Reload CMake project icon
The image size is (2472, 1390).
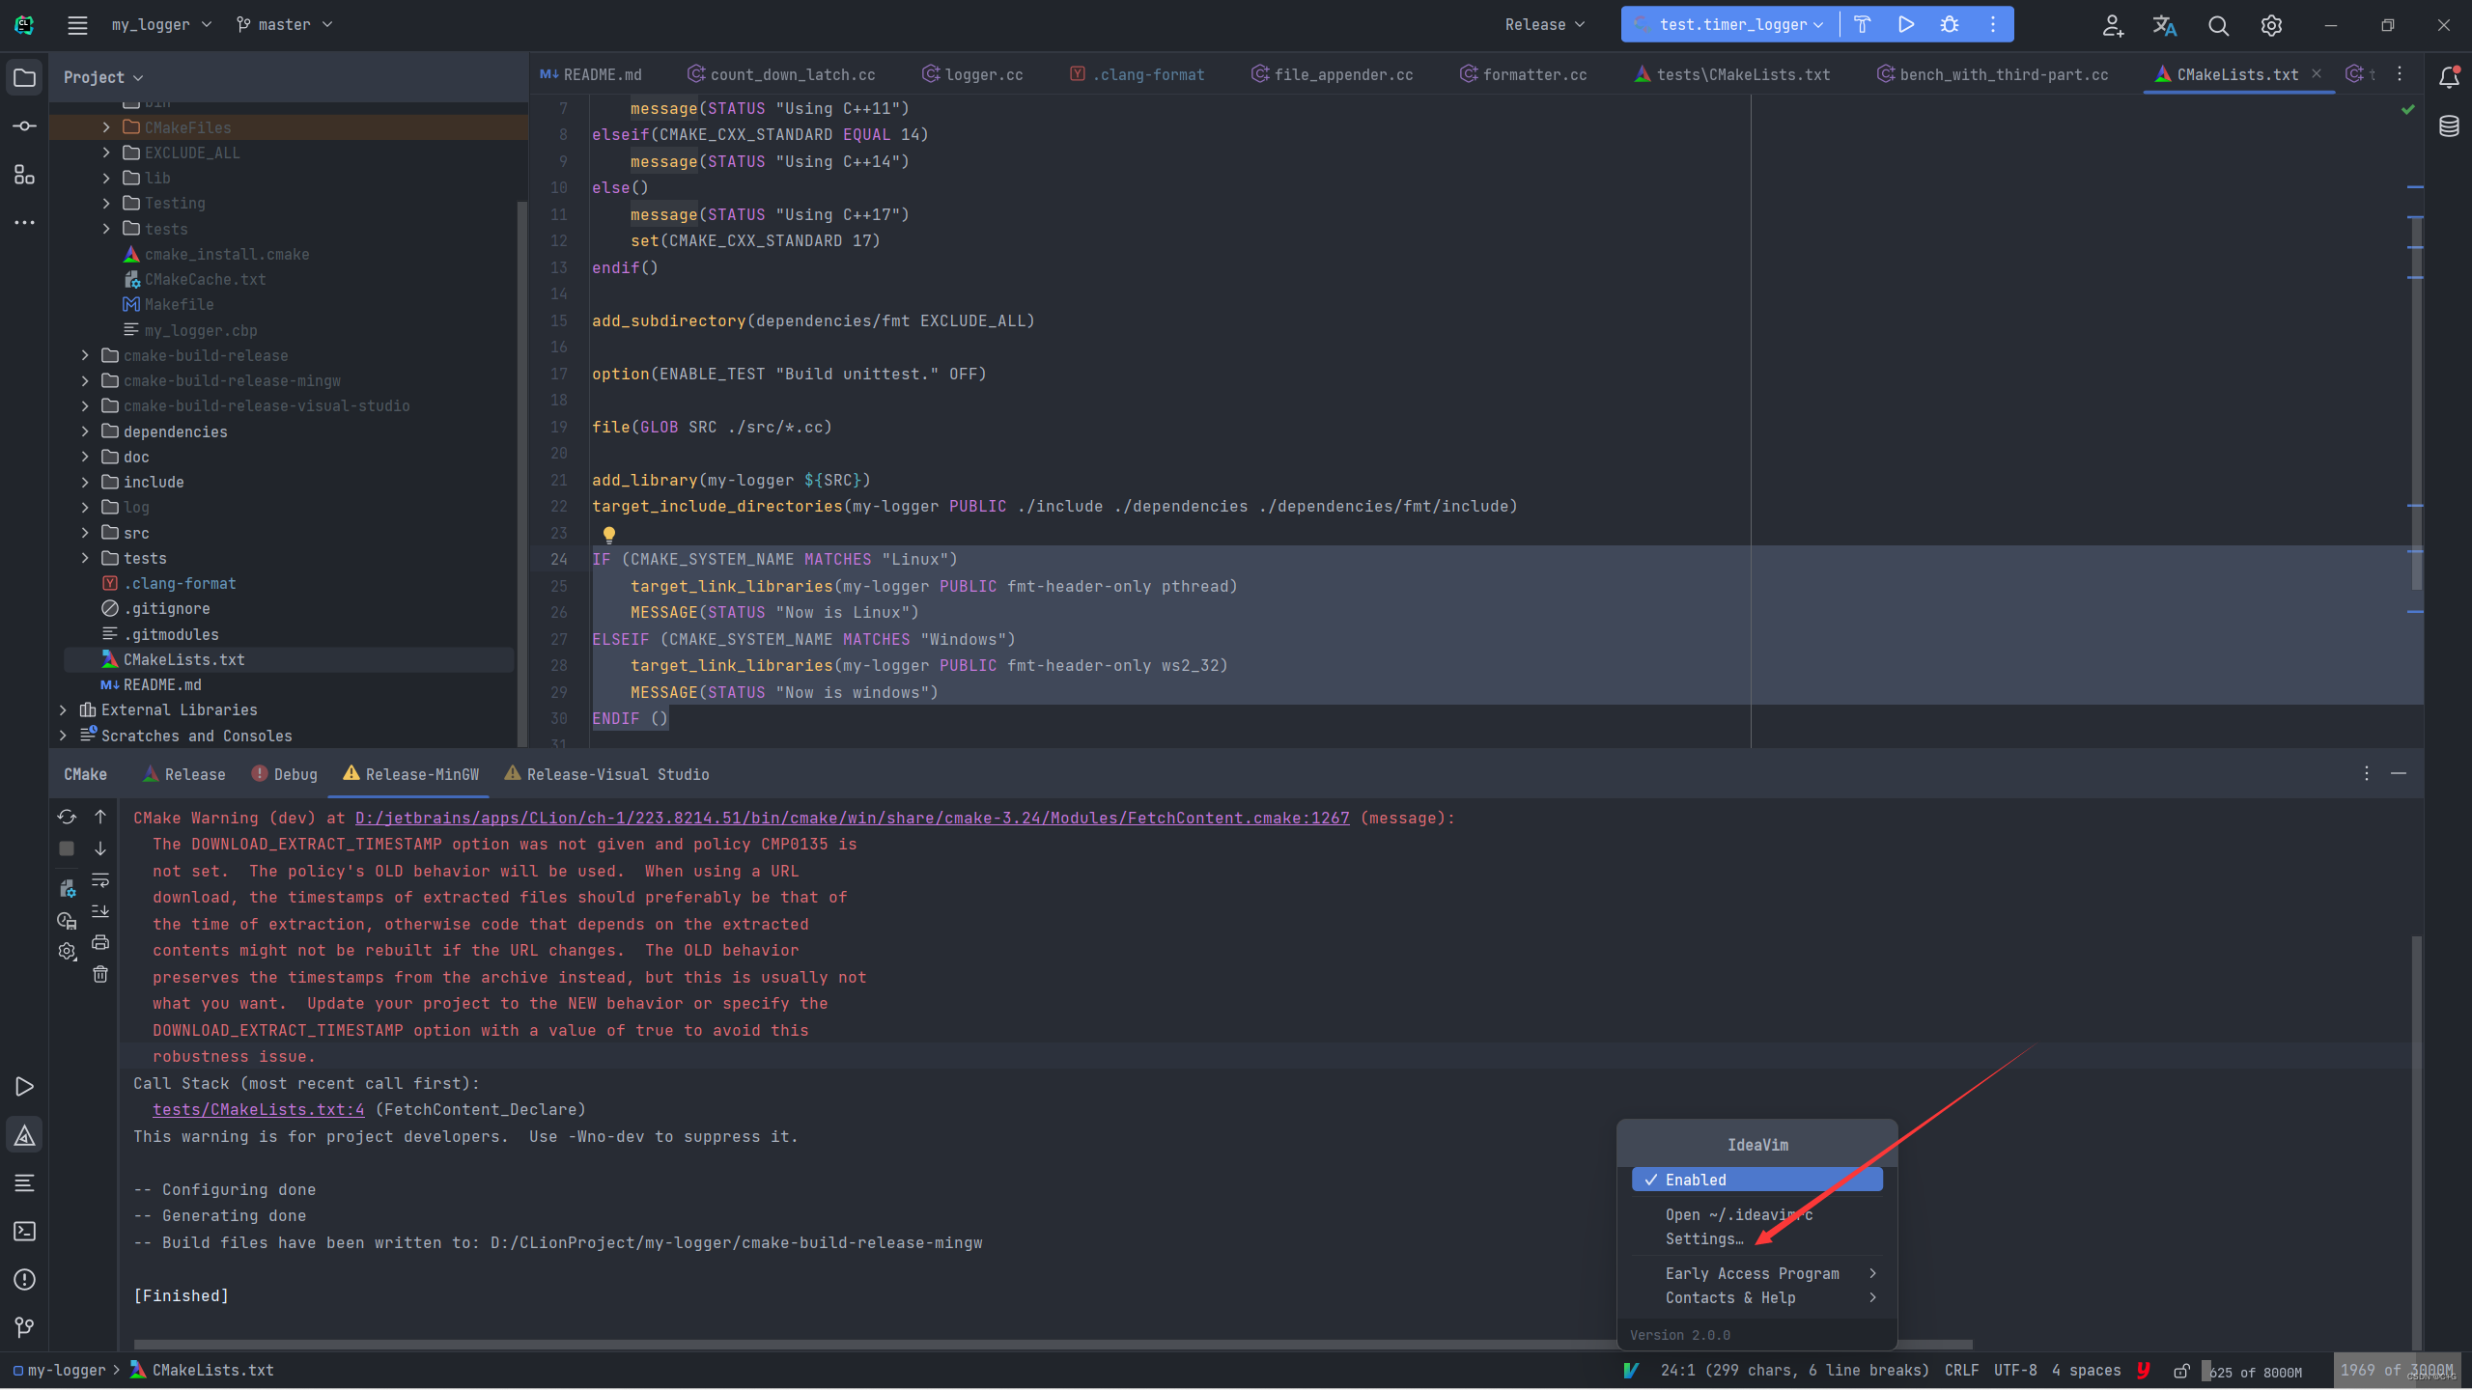point(67,817)
